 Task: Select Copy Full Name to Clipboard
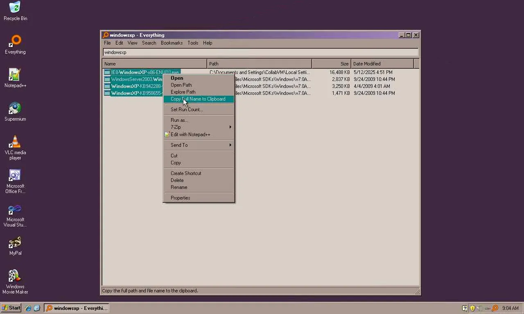coord(199,99)
